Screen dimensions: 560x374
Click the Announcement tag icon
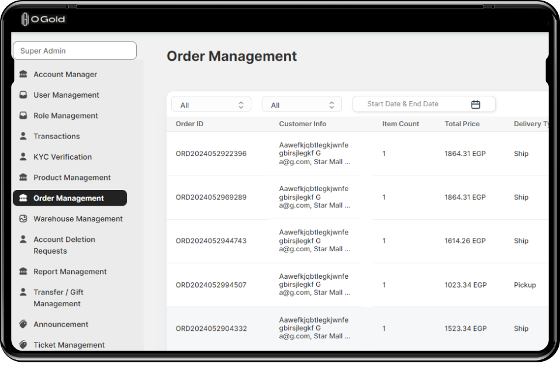tap(23, 324)
